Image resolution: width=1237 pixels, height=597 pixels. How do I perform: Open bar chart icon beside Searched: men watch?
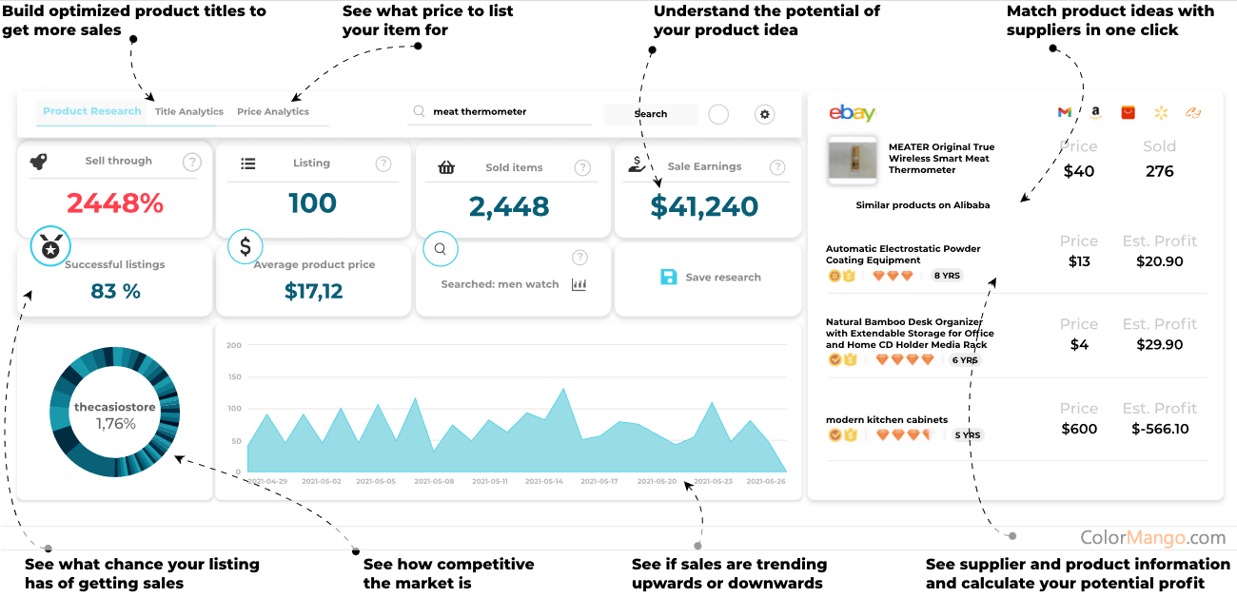579,284
